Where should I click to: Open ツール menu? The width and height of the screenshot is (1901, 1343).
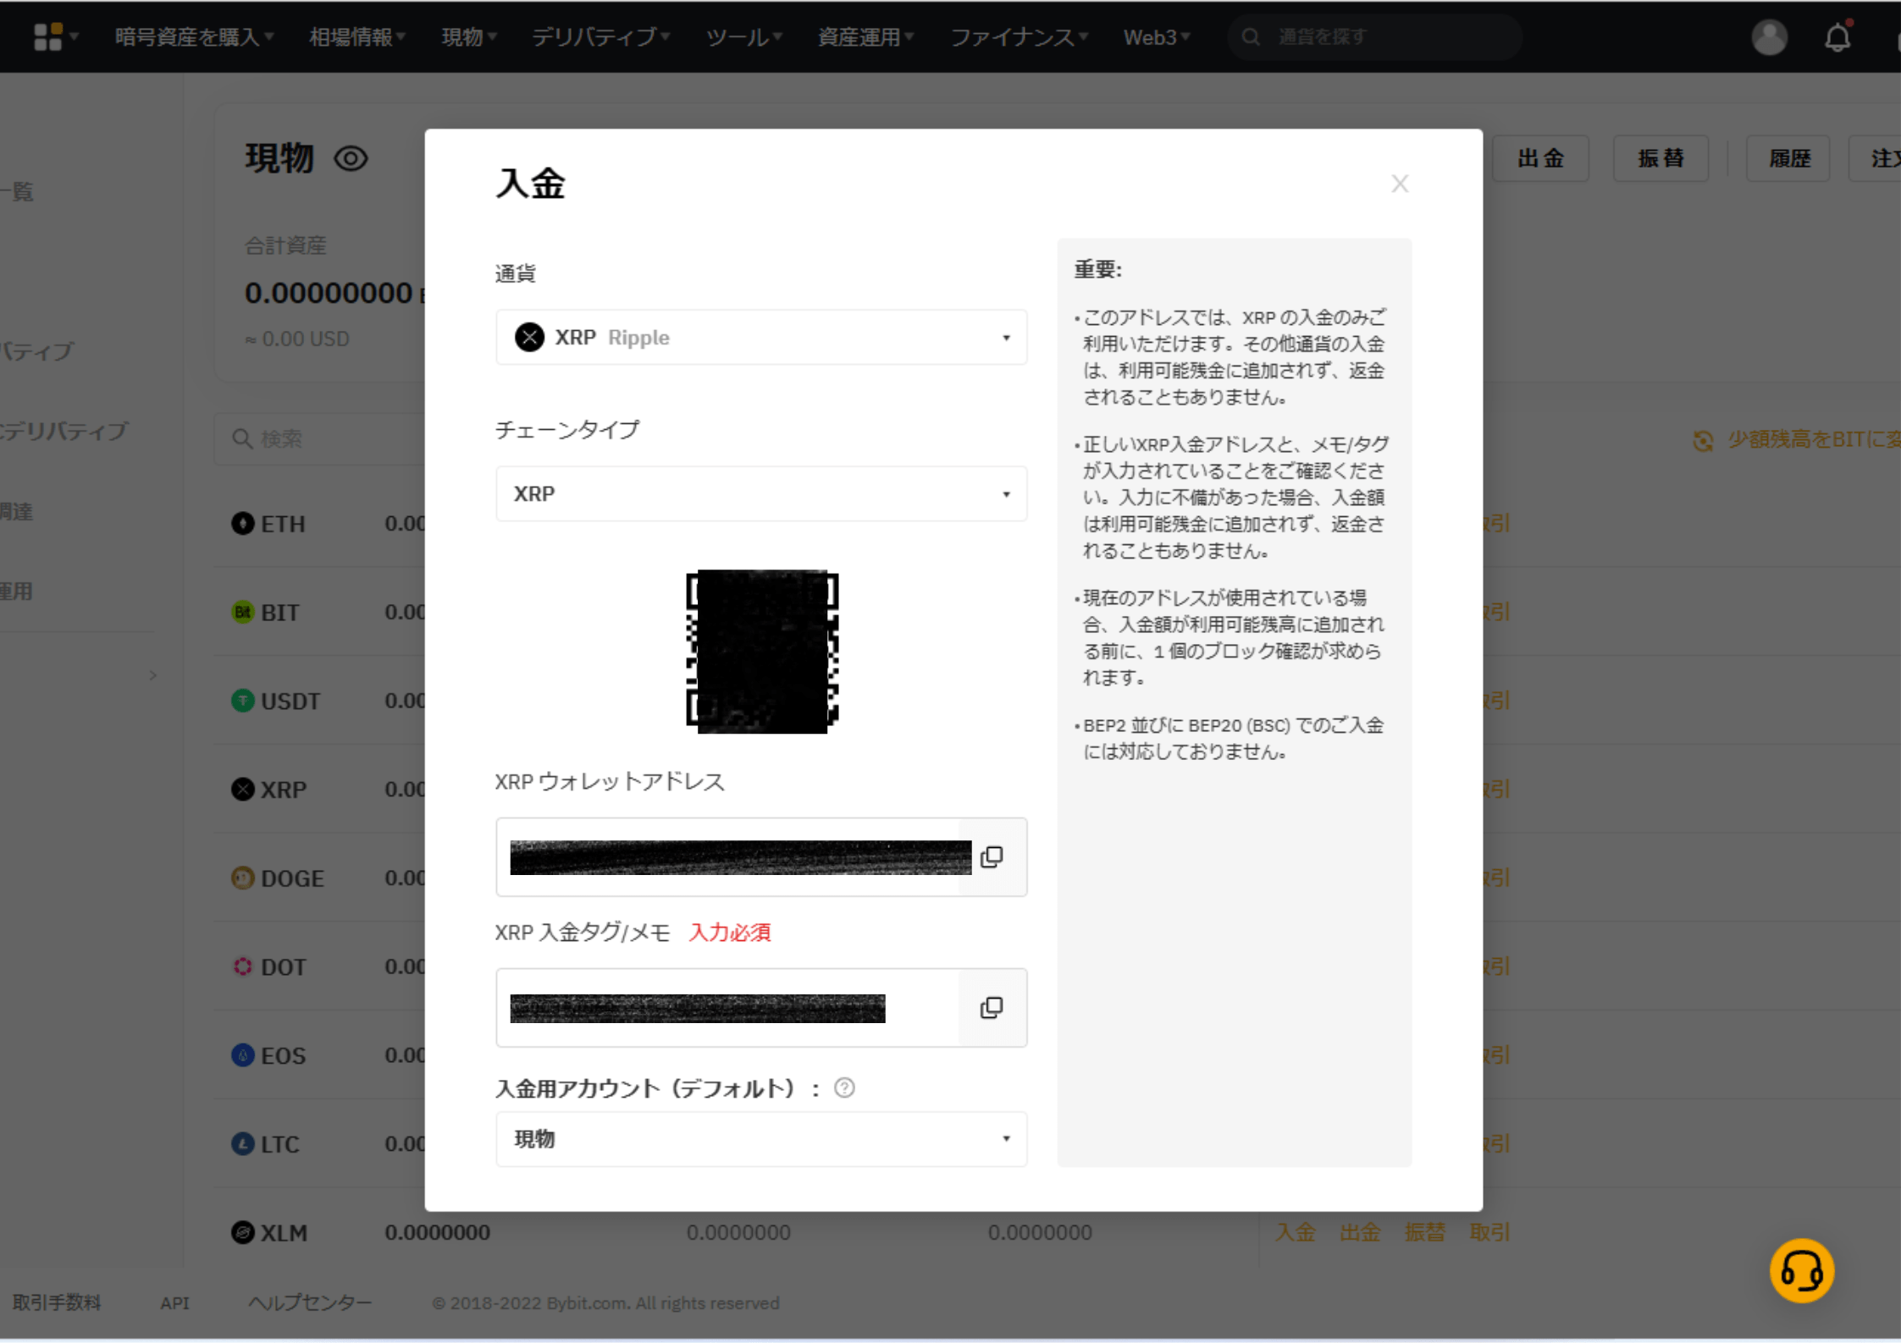coord(743,36)
